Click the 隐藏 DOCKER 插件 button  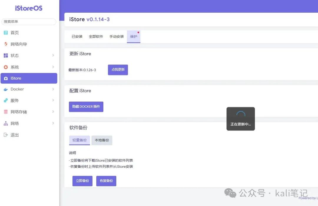tap(86, 107)
